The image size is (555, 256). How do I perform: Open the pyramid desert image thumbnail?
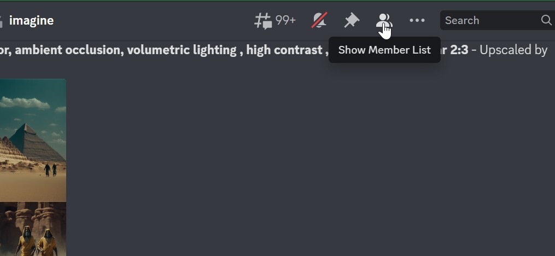33,140
